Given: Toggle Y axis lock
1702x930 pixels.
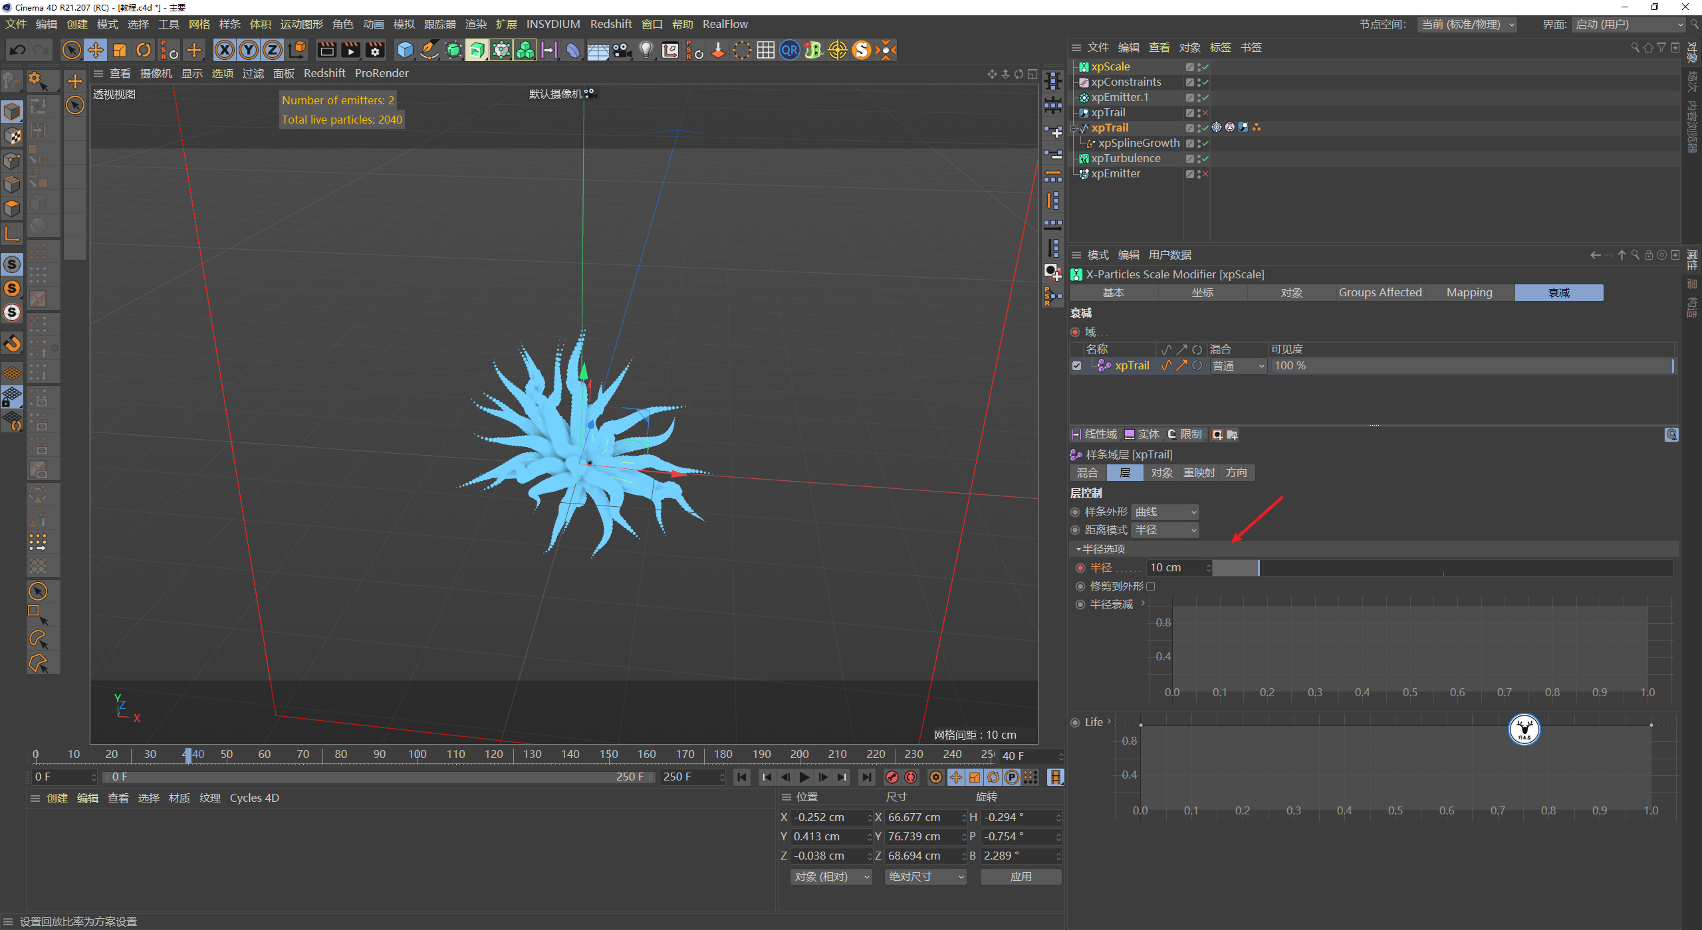Looking at the screenshot, I should (249, 50).
